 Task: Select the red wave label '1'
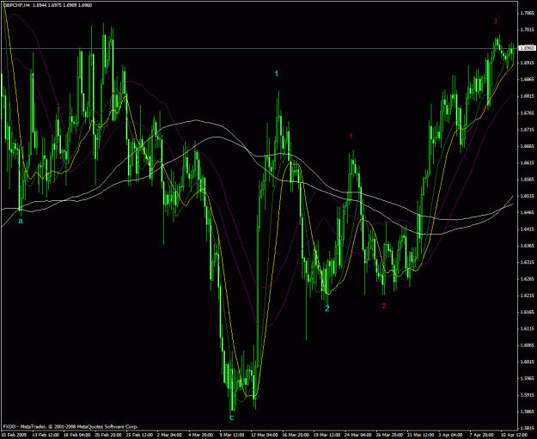351,137
